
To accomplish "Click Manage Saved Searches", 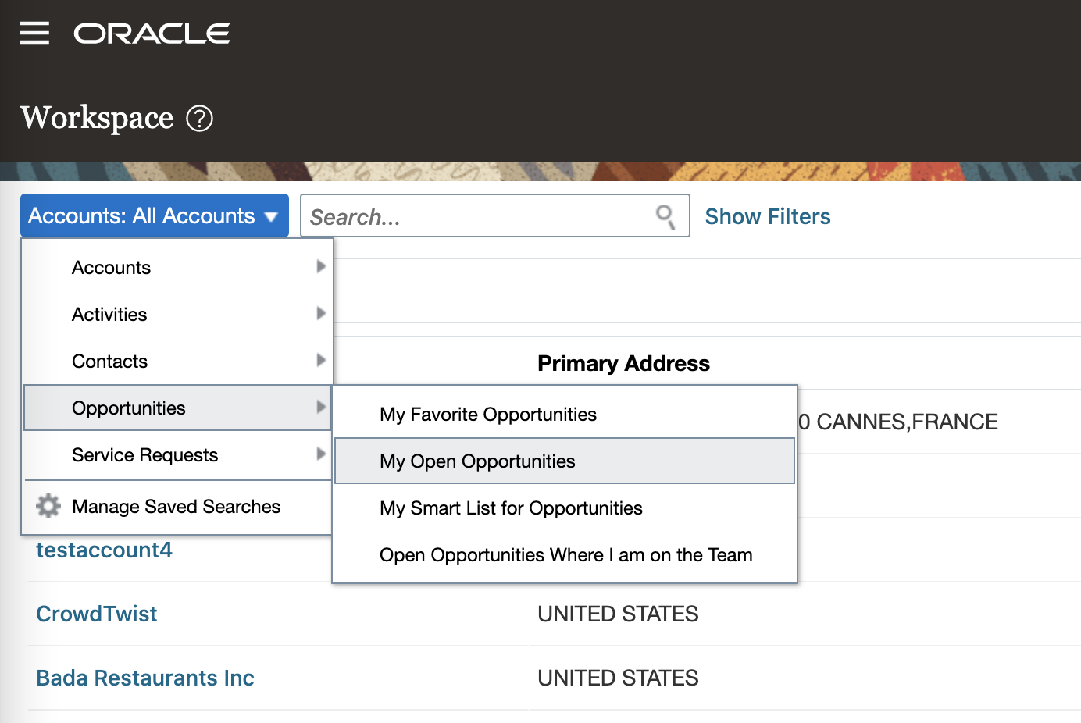I will [x=176, y=506].
